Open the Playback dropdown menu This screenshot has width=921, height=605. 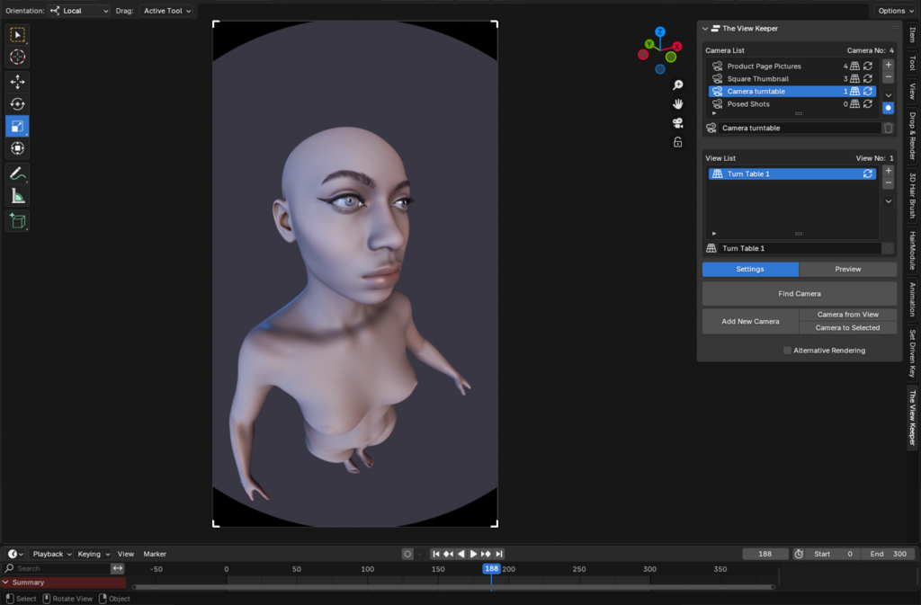(x=51, y=554)
